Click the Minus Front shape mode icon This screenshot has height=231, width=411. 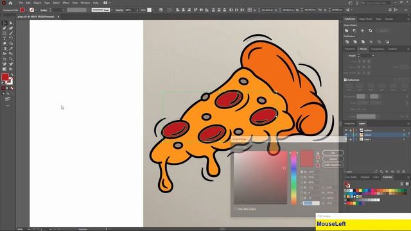(x=354, y=31)
